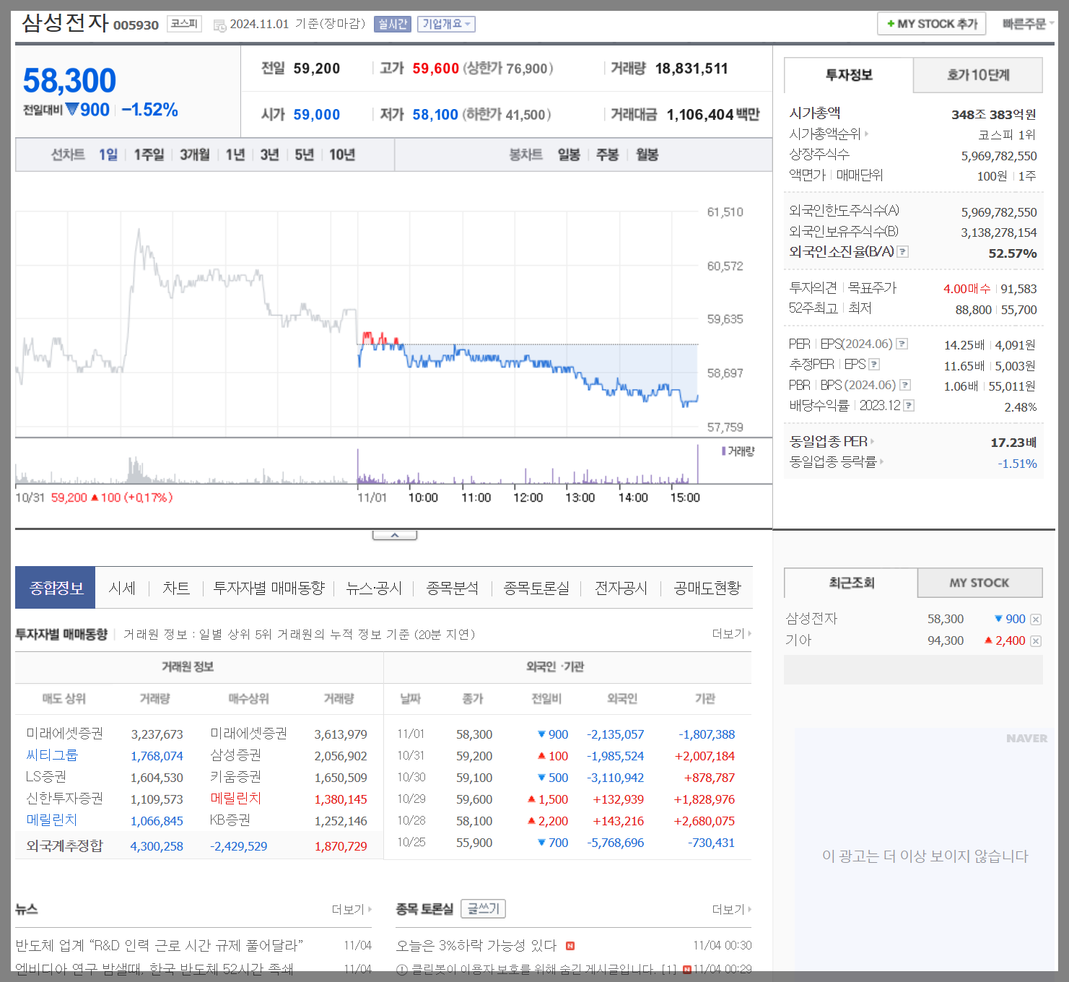Open 시세 tab
The width and height of the screenshot is (1069, 982).
pos(122,588)
